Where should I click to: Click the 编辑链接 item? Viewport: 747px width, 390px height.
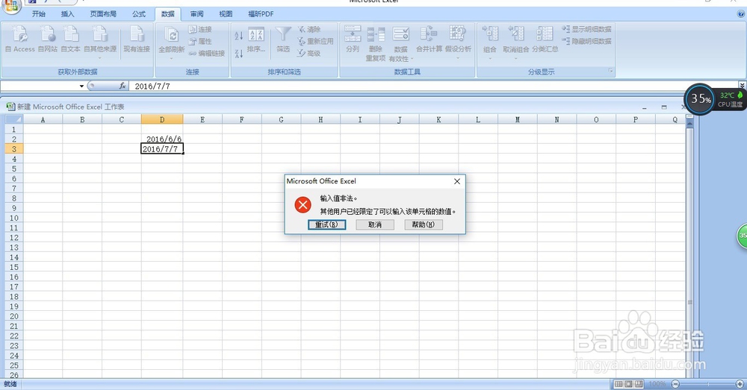pos(206,53)
